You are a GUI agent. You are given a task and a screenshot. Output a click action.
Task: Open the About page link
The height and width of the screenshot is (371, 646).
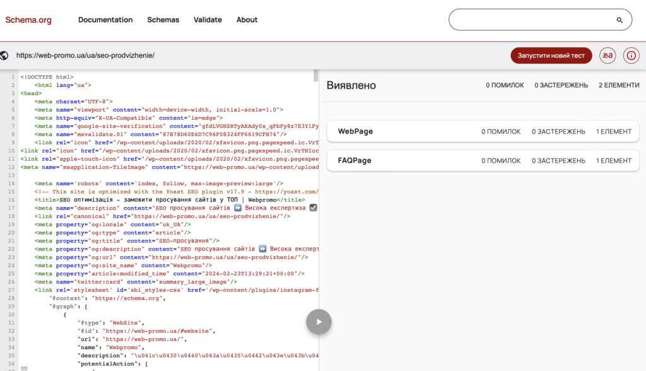(x=247, y=20)
